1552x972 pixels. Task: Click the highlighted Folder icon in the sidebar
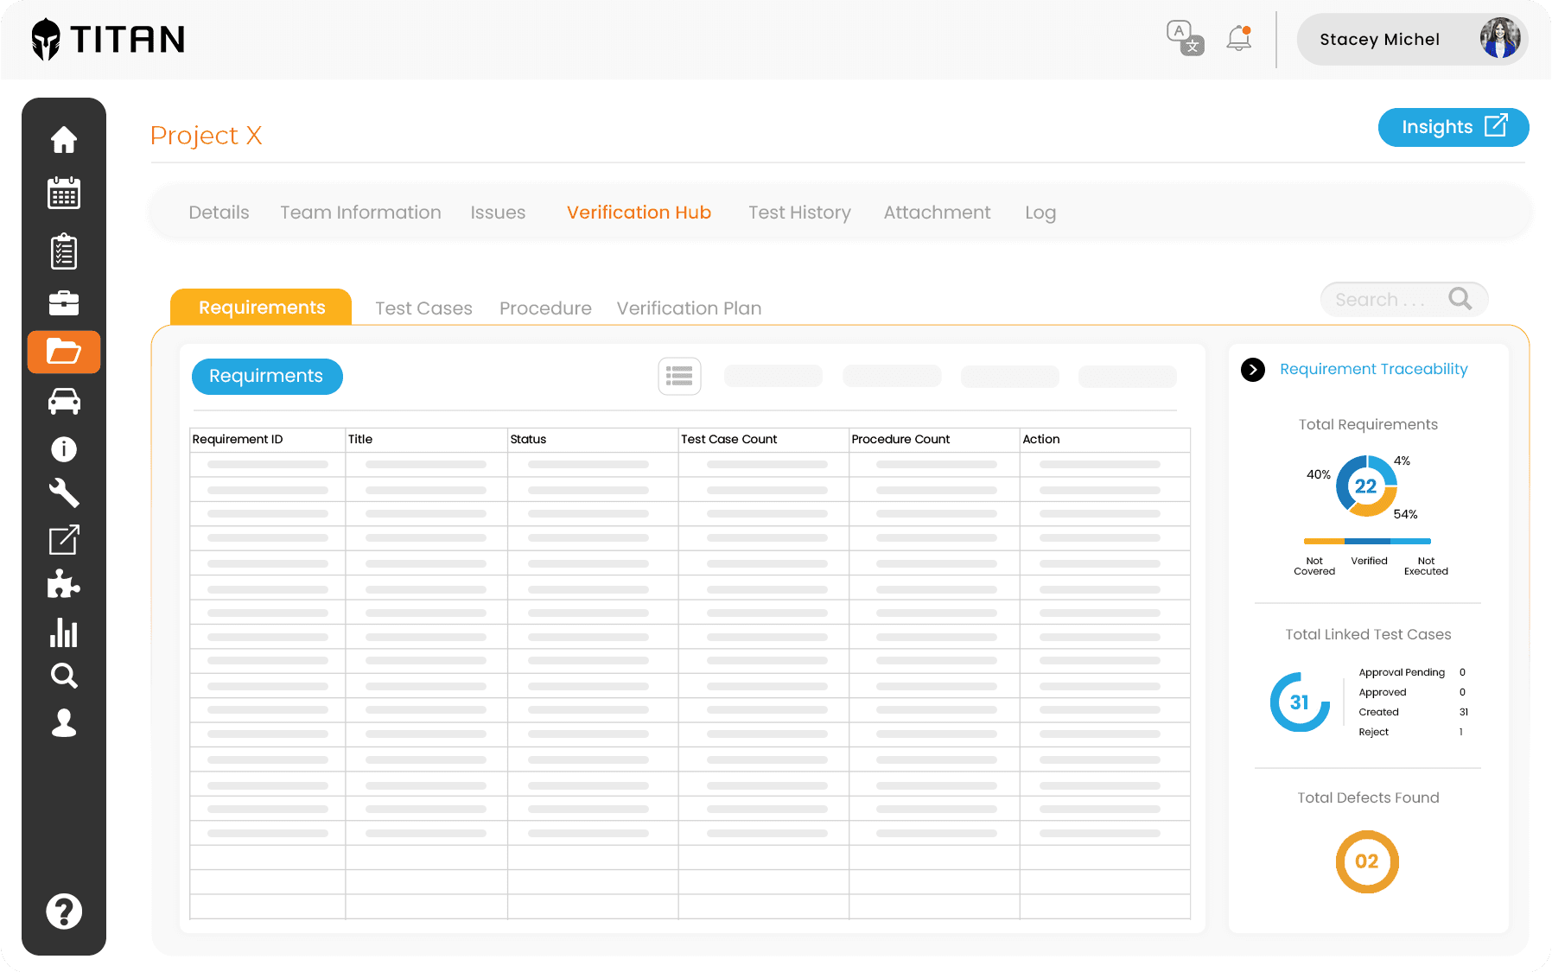coord(64,353)
